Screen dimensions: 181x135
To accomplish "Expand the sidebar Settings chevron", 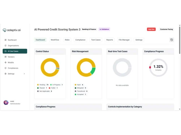I will (24, 74).
